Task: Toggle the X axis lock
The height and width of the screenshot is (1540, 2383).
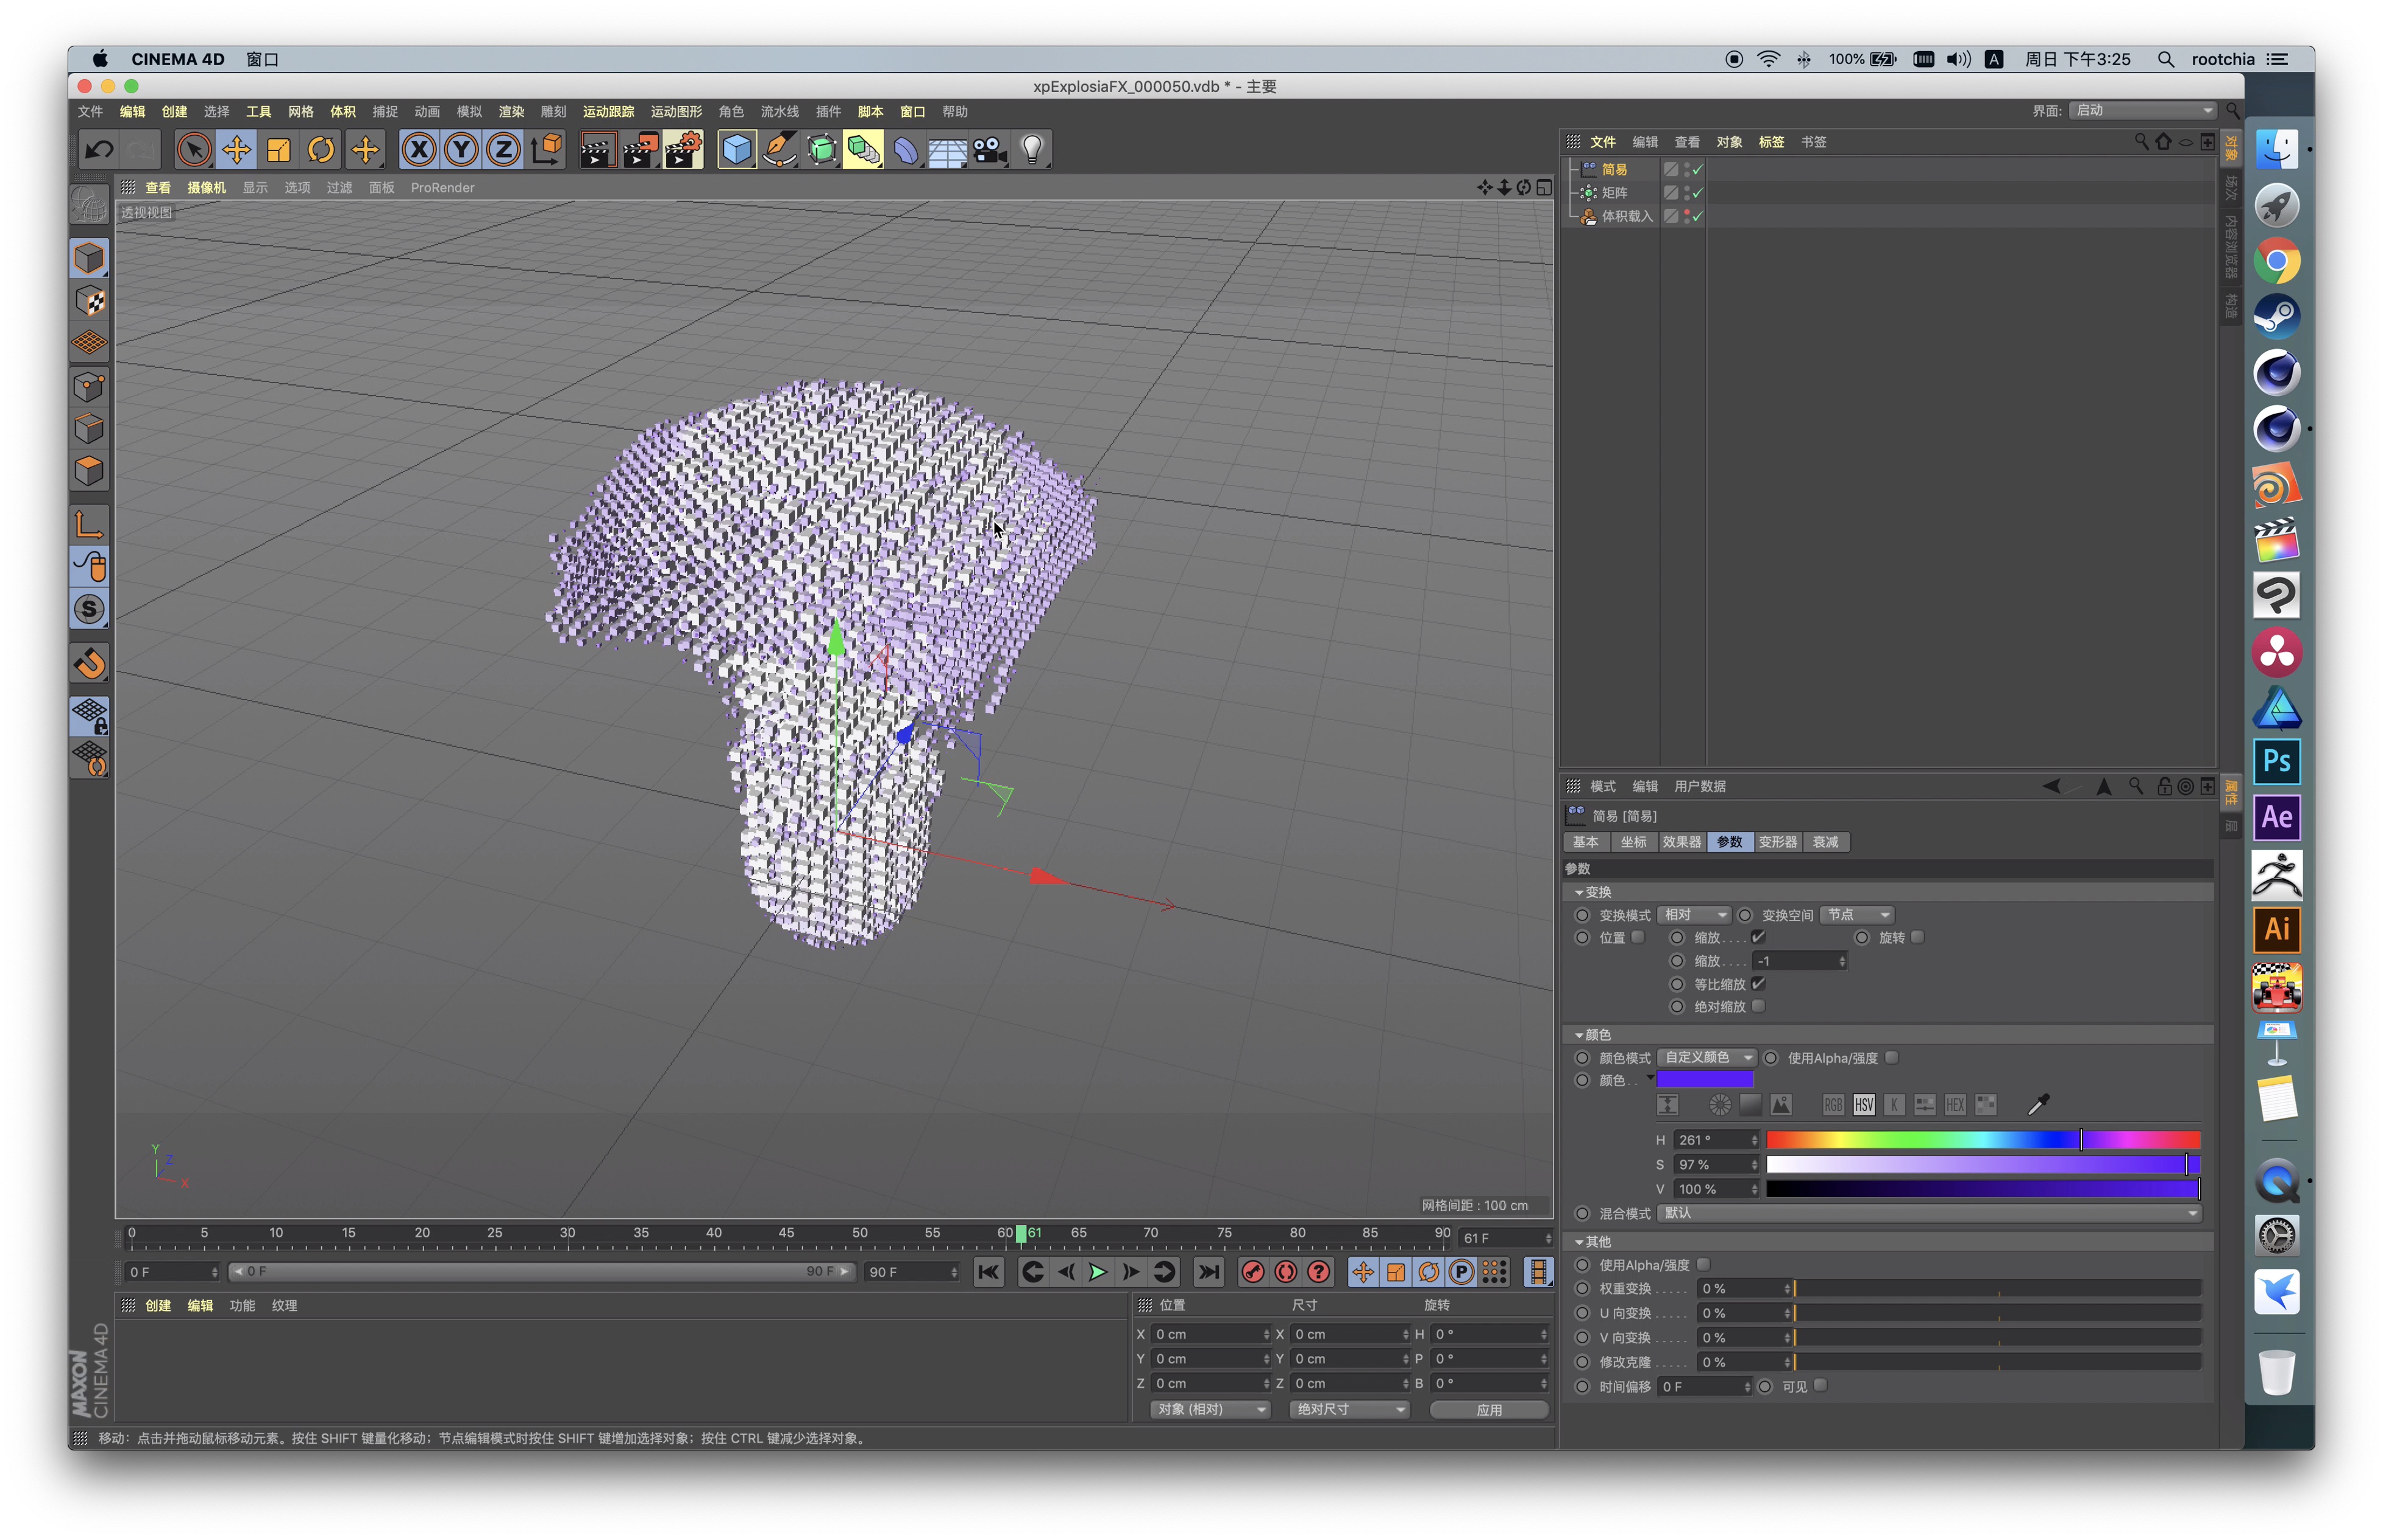Action: [x=419, y=150]
